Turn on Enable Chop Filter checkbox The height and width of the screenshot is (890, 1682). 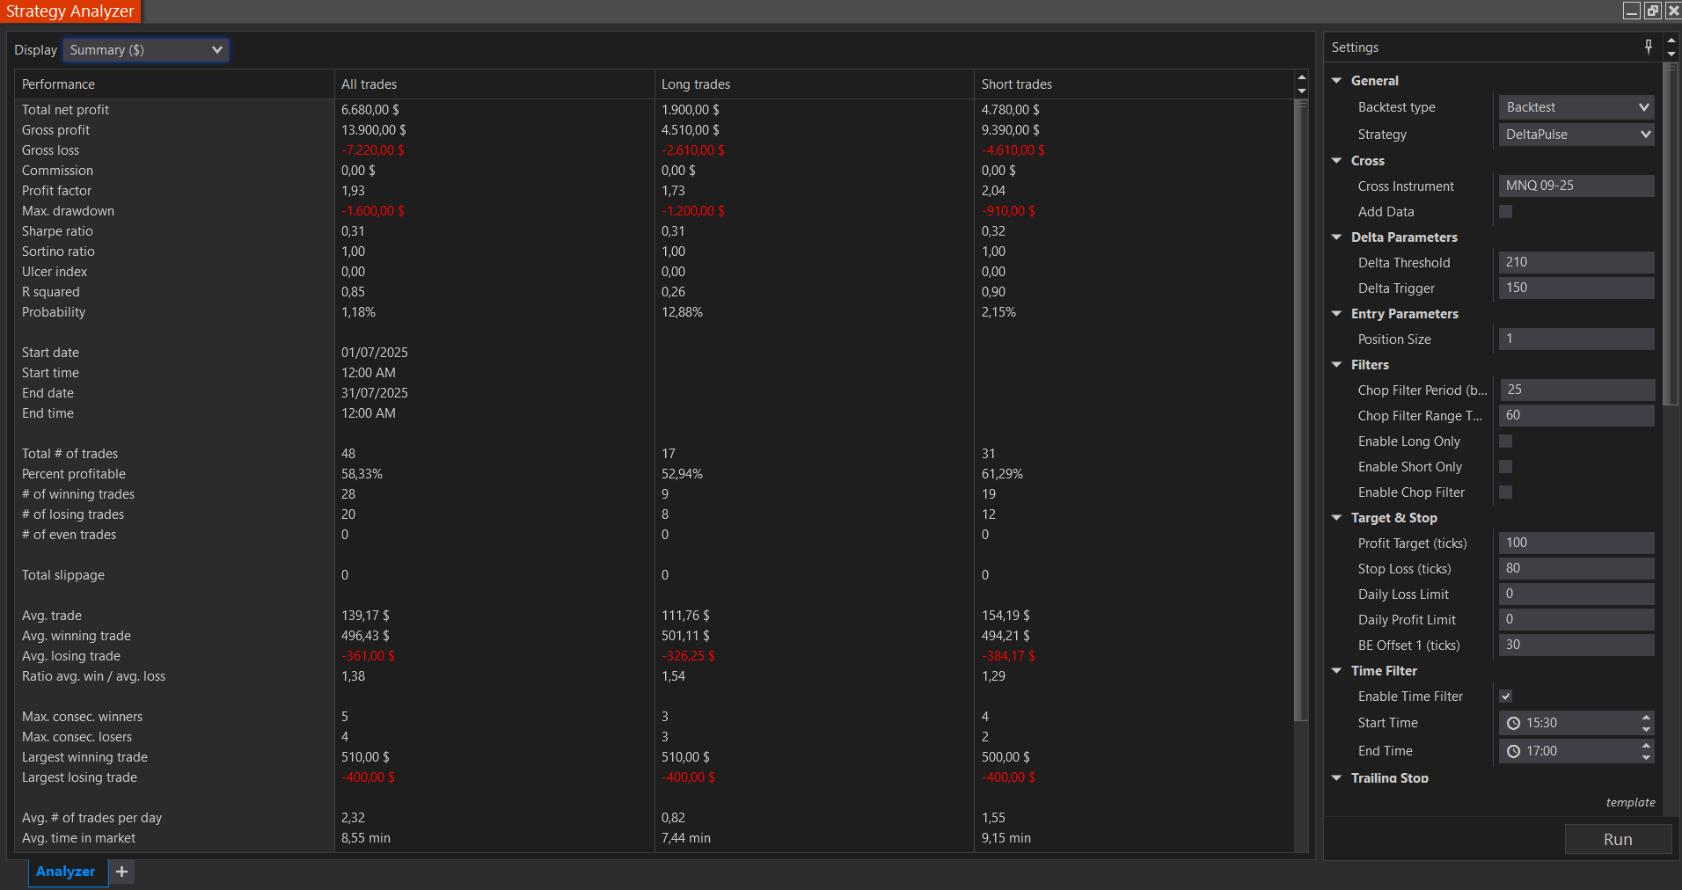[x=1506, y=492]
